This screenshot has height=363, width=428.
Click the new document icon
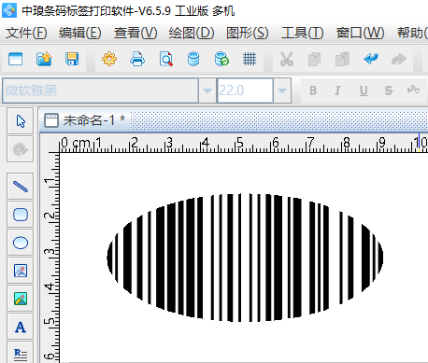tap(16, 59)
